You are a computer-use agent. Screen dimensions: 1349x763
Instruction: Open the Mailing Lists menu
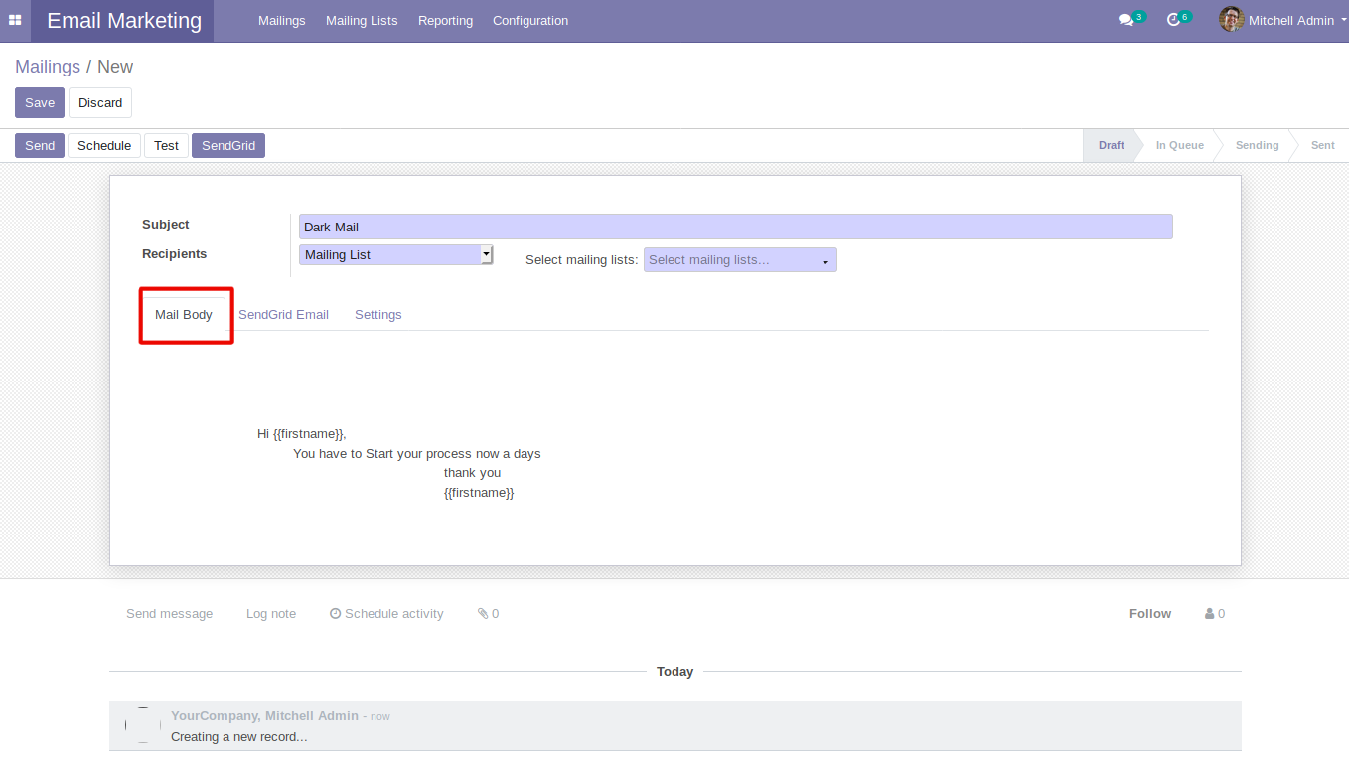point(362,21)
